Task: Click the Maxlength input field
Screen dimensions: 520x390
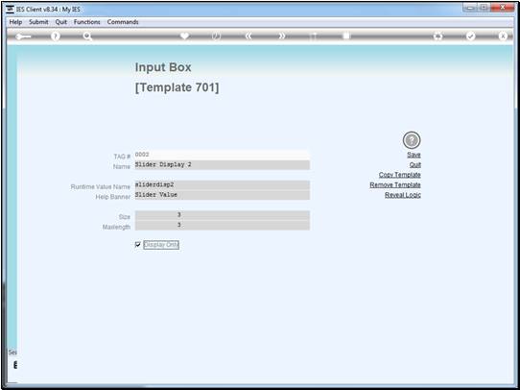Action: pos(223,226)
